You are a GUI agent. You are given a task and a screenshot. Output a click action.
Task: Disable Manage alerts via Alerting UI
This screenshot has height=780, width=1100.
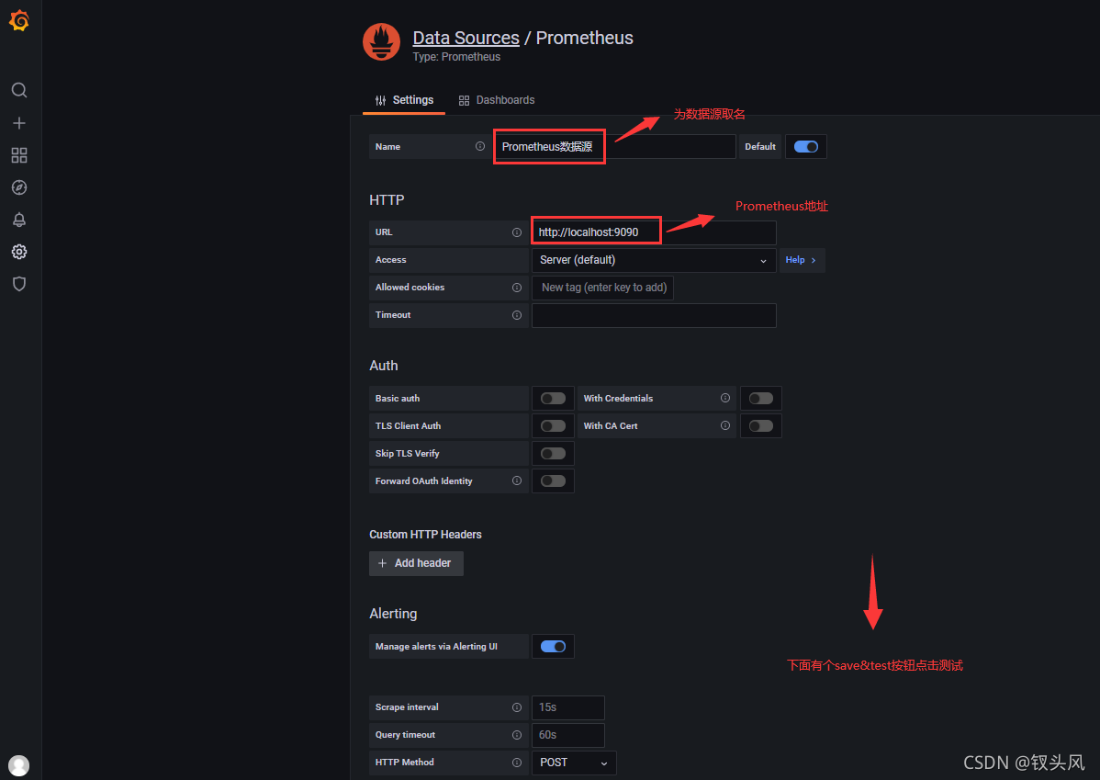(553, 647)
